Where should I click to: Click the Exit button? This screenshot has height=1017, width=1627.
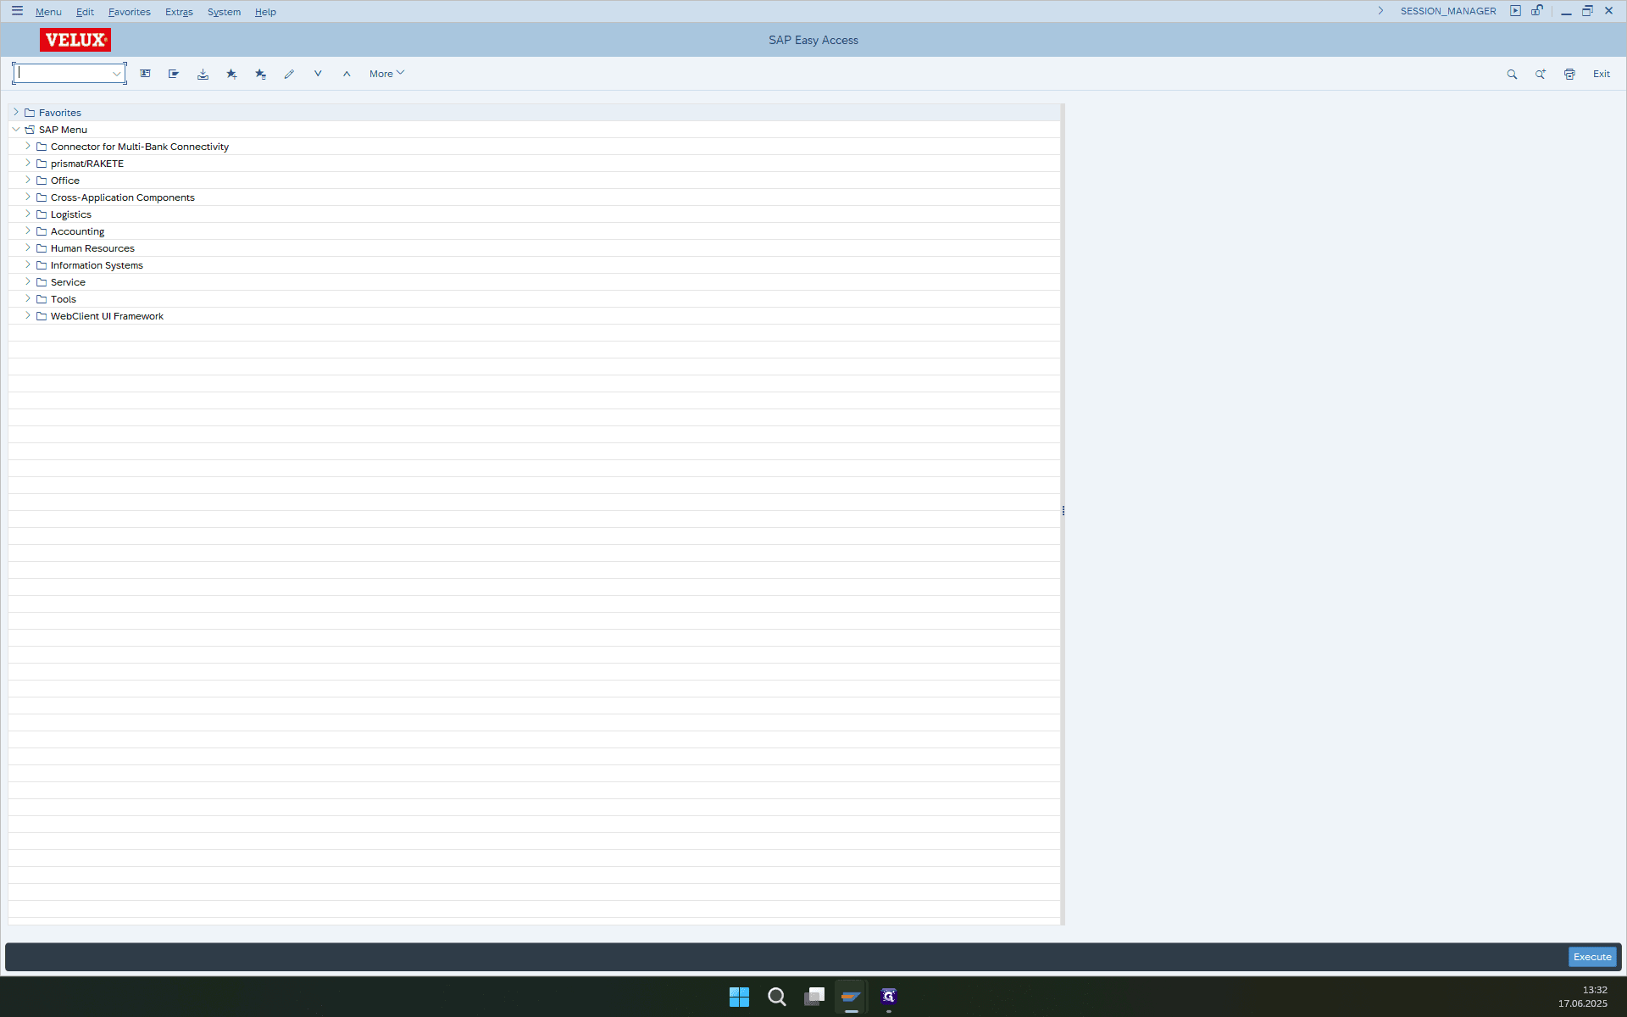(1602, 74)
